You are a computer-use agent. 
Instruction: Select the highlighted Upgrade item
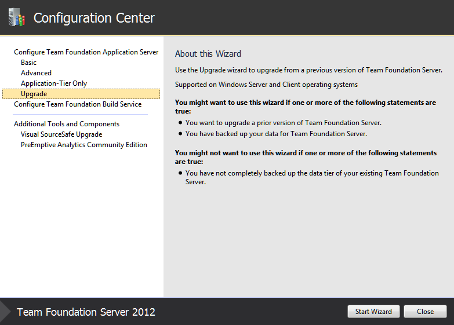81,94
